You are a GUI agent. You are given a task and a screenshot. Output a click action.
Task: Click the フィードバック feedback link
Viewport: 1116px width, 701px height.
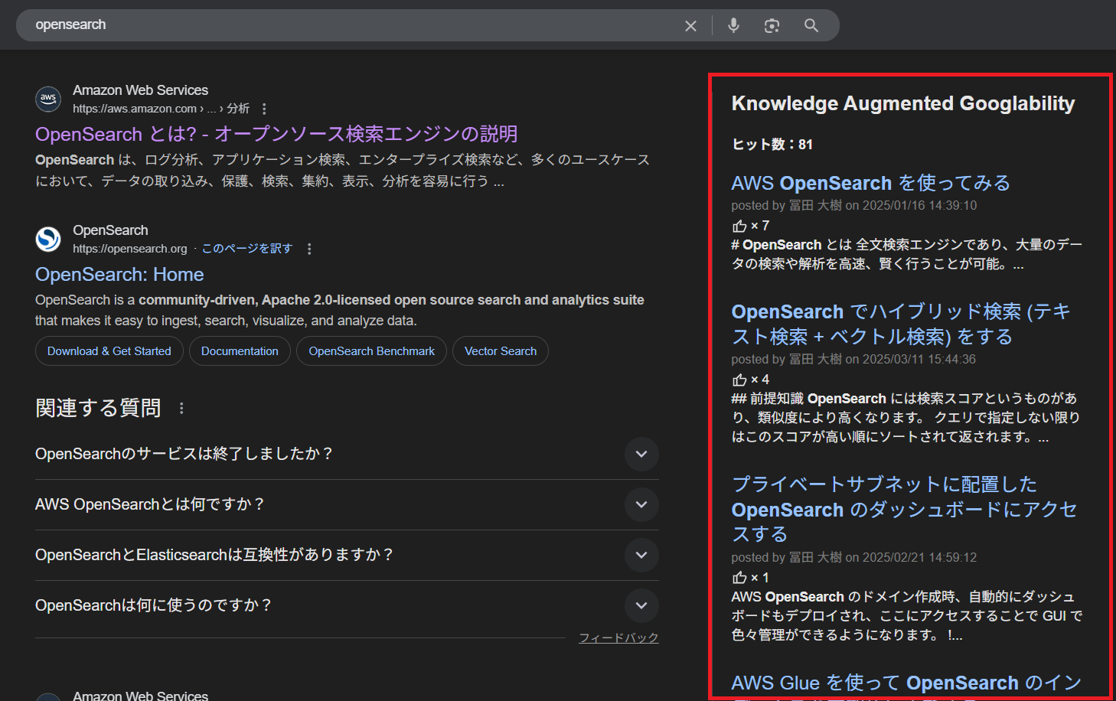[x=618, y=637]
